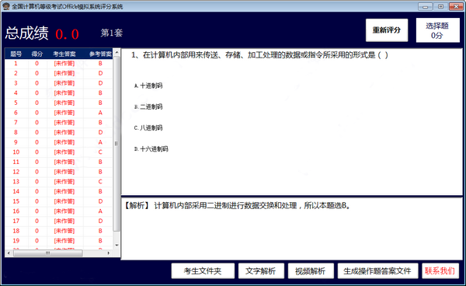Select question row number 19
Image resolution: width=466 pixels, height=286 pixels.
[x=58, y=240]
